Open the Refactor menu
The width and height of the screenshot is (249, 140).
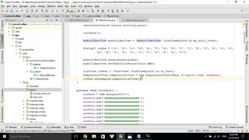coord(51,6)
